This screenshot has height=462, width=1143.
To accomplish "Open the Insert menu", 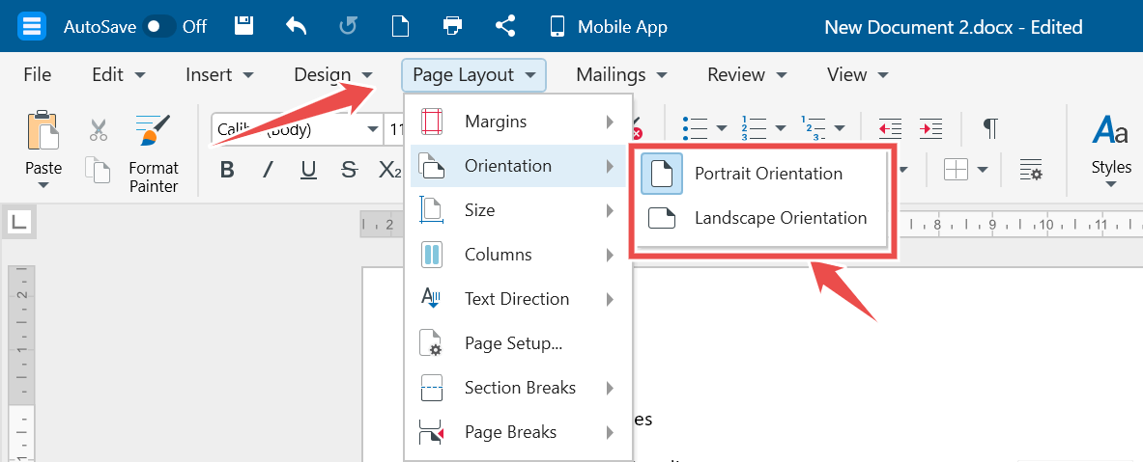I will pos(219,75).
